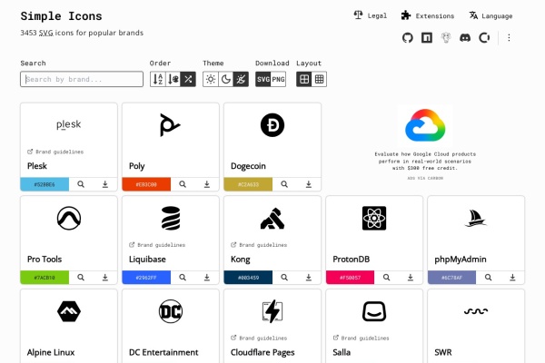Set download format to PNG
545x363 pixels.
[x=278, y=79]
